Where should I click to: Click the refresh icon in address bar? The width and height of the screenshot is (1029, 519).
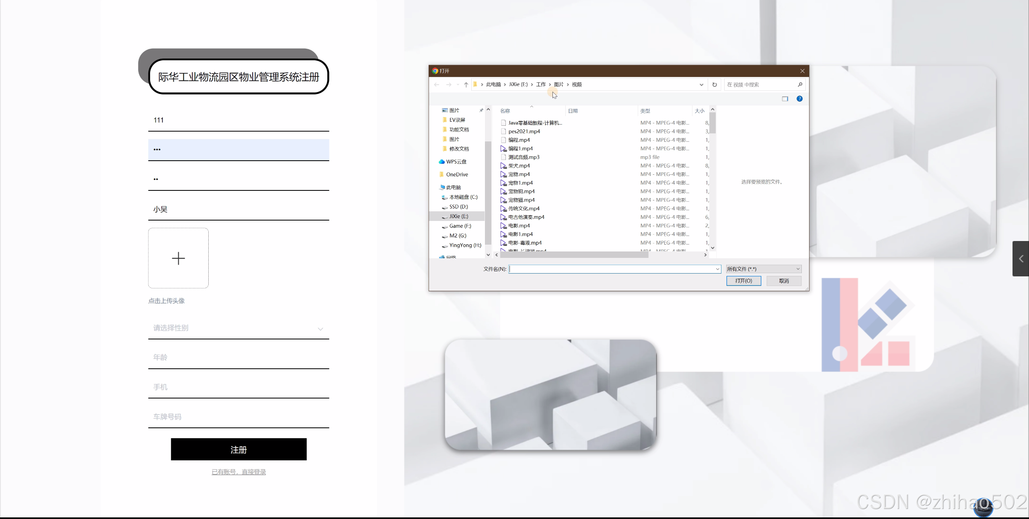tap(715, 85)
